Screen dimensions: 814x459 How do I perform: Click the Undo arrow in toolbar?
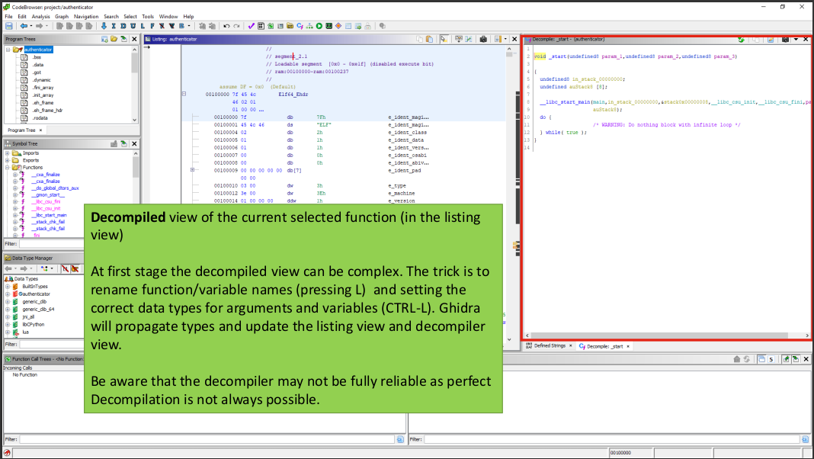(x=226, y=26)
